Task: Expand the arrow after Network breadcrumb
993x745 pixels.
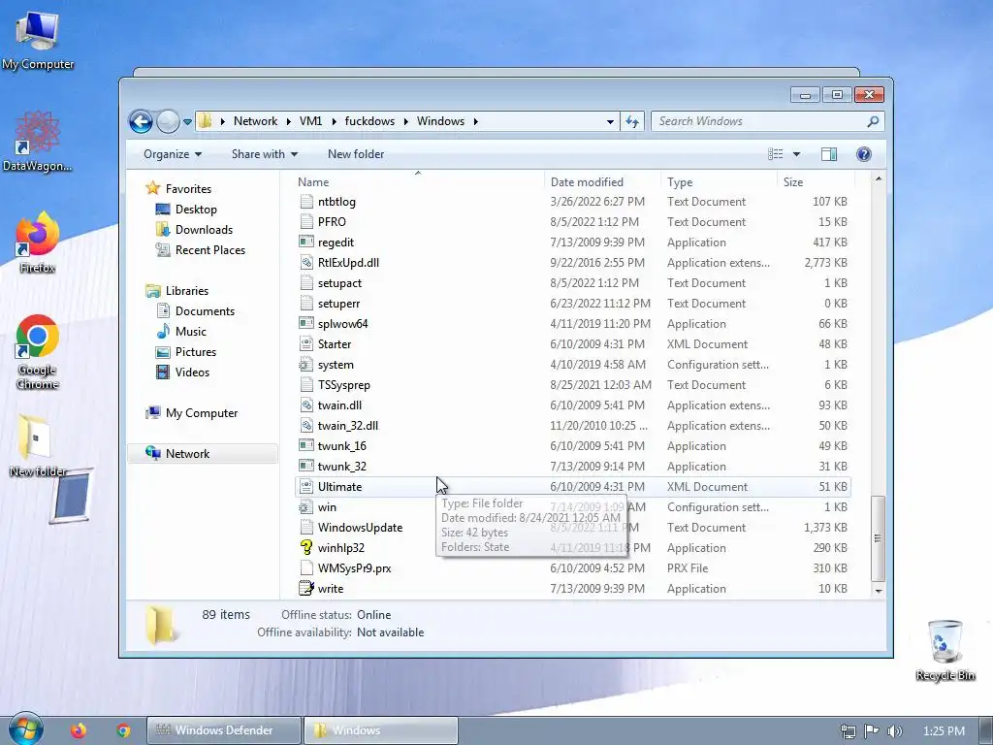Action: (288, 121)
